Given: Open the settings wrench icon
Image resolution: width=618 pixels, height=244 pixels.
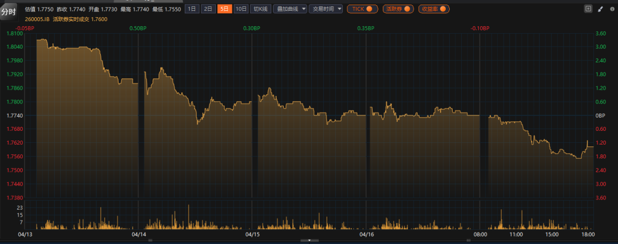Looking at the screenshot, I should coord(611,9).
